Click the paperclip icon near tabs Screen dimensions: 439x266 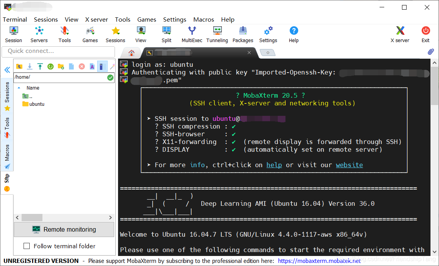coord(431,52)
